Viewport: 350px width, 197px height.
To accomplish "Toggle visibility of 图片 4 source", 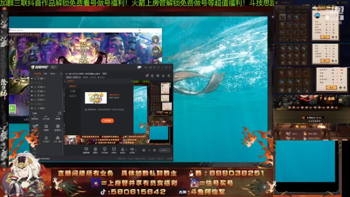I will 32,87.
